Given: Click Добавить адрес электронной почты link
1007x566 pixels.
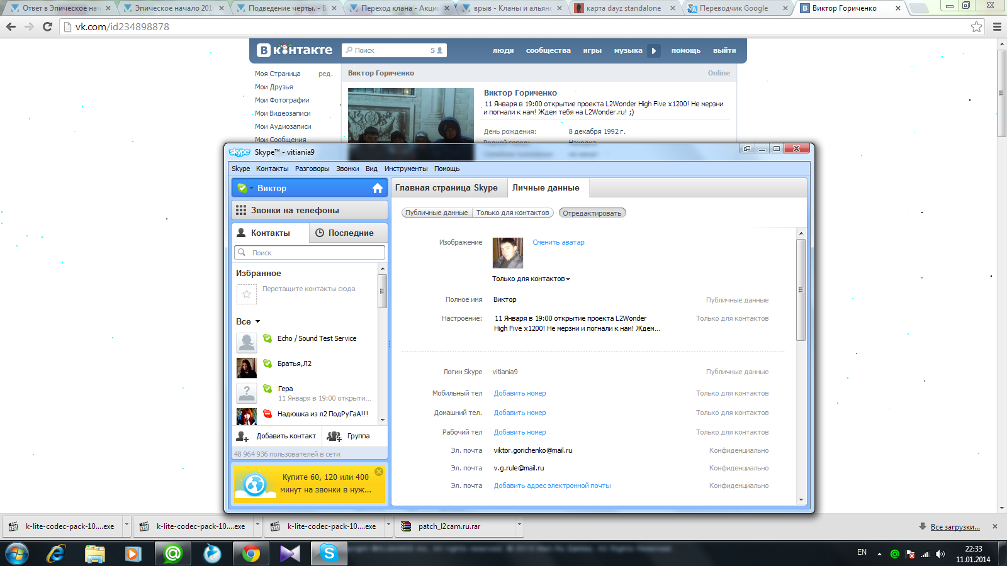Looking at the screenshot, I should click(552, 486).
